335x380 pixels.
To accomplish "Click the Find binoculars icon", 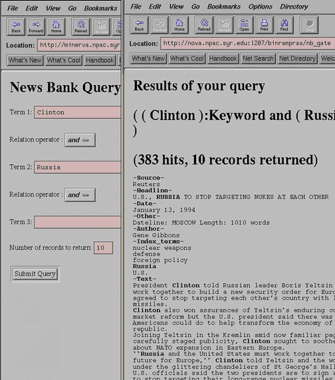I will (x=284, y=25).
